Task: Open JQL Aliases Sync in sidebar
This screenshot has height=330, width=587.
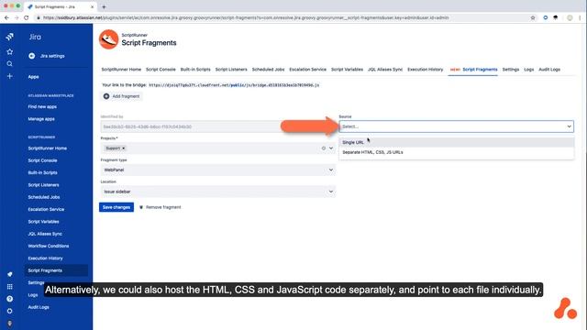Action: pyautogui.click(x=45, y=234)
